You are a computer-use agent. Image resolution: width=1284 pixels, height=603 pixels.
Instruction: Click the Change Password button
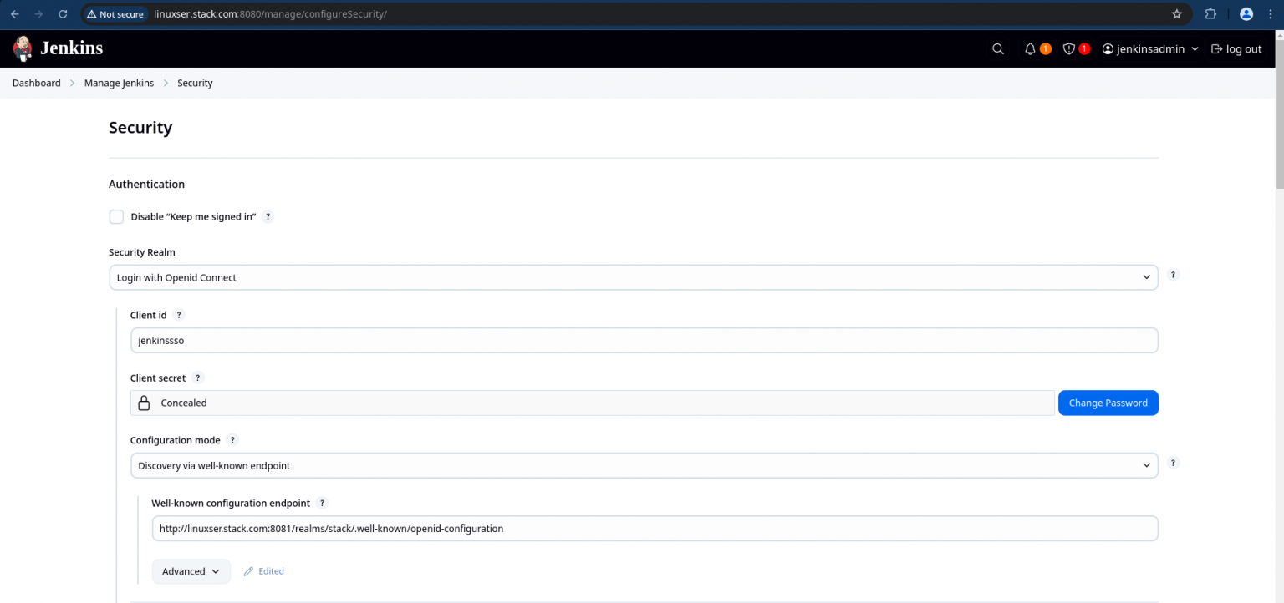(x=1108, y=403)
